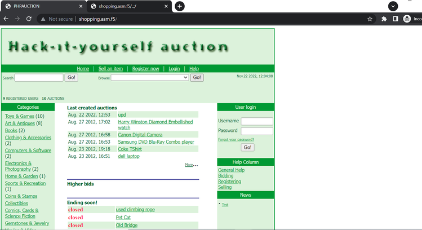
Task: Open the Coke TShirt auction
Action: (x=130, y=149)
